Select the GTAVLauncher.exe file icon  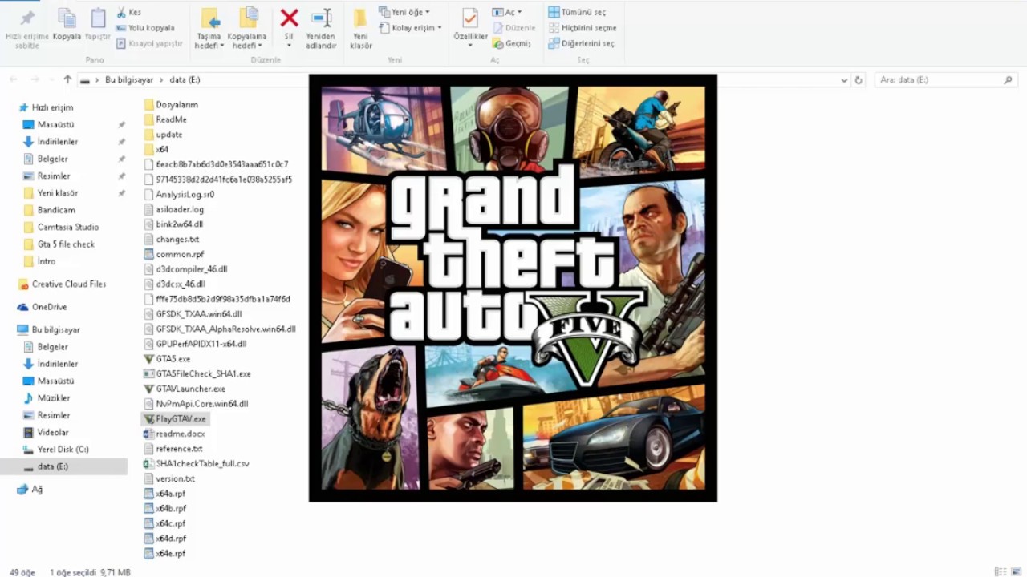click(x=148, y=389)
